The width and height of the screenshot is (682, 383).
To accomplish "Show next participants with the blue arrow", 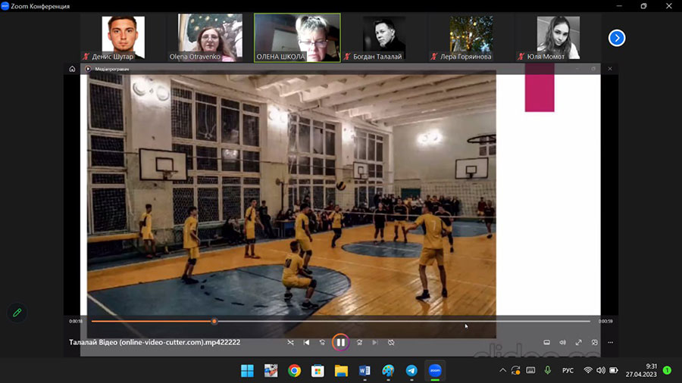I will click(617, 38).
